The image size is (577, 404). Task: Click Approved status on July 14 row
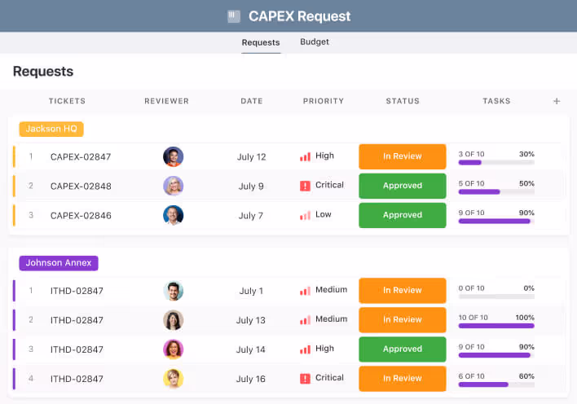tap(403, 349)
